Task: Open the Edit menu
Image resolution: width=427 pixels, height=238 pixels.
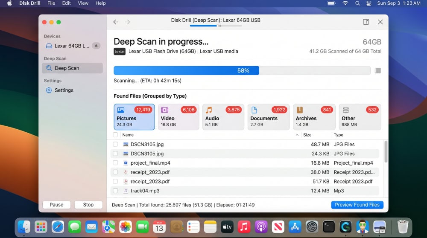Action: coord(66,3)
